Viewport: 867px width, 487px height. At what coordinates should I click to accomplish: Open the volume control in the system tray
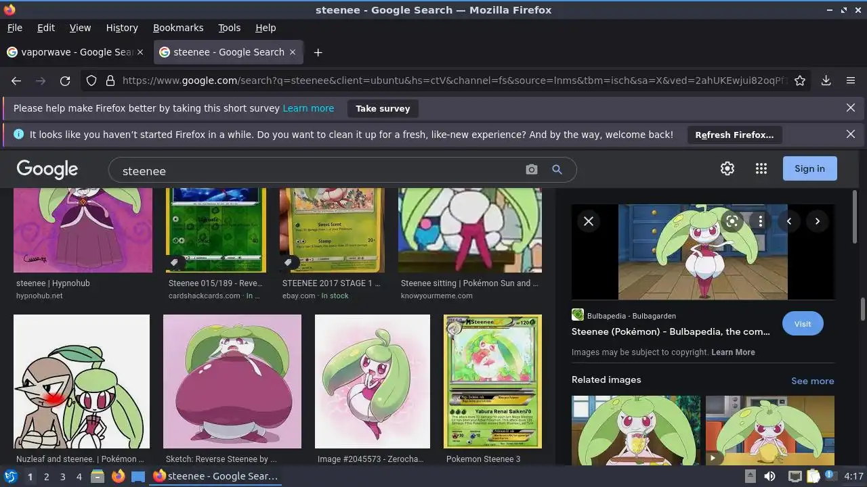[x=769, y=476]
